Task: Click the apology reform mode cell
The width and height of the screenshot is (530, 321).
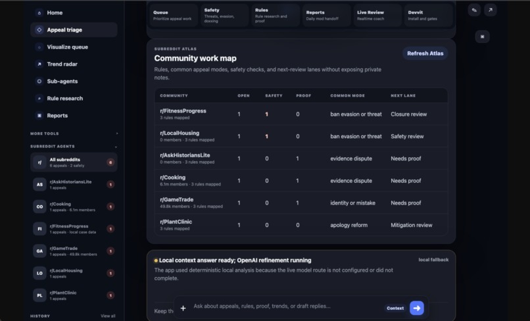Action: tap(349, 225)
